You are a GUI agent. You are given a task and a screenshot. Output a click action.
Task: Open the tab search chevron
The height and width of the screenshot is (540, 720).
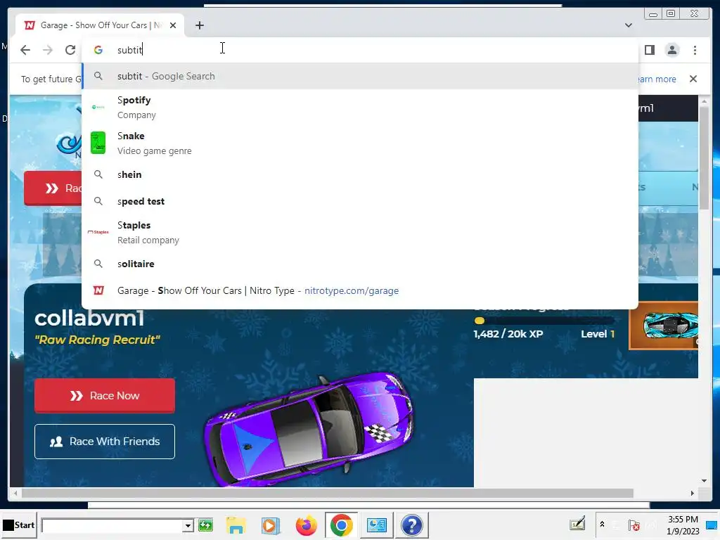(x=628, y=25)
